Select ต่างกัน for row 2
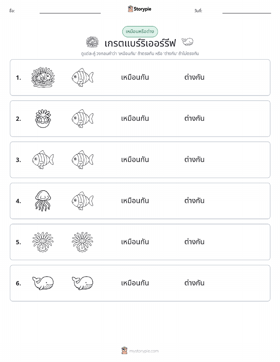The image size is (280, 362). pyautogui.click(x=194, y=119)
